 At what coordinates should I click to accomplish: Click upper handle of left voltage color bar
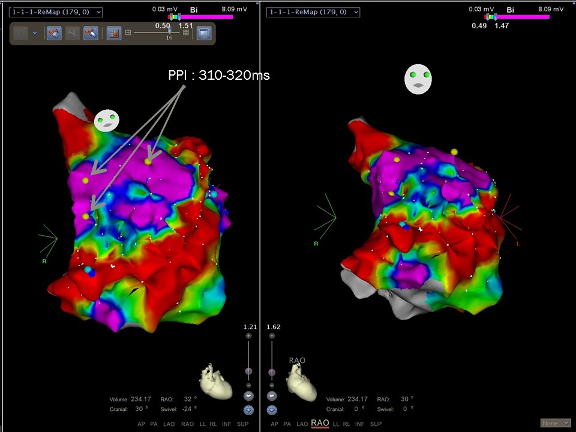coord(179,17)
